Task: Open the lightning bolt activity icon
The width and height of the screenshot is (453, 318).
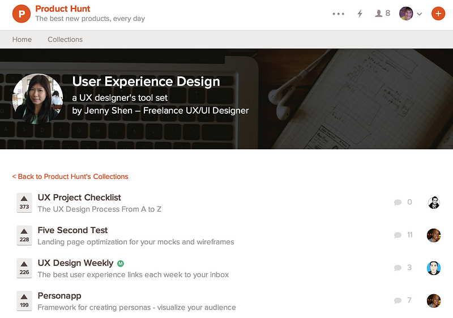Action: tap(360, 14)
